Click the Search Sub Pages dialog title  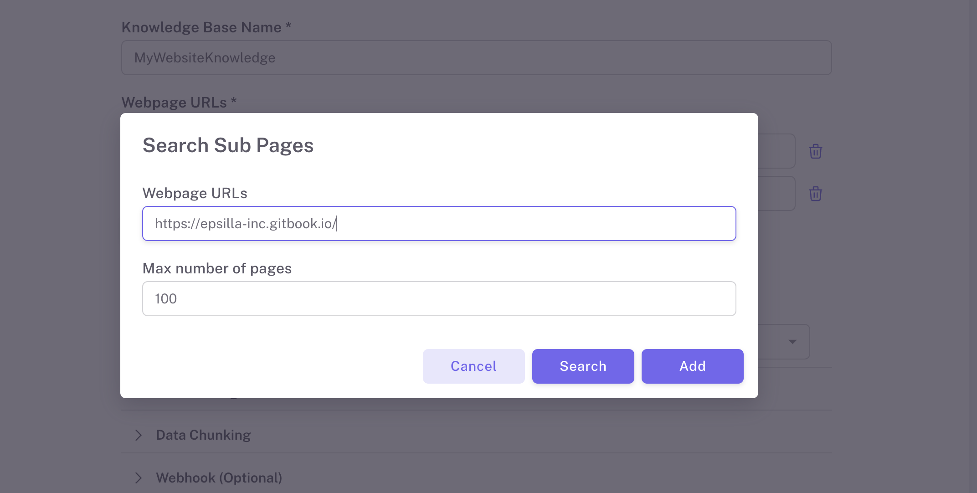(x=228, y=145)
